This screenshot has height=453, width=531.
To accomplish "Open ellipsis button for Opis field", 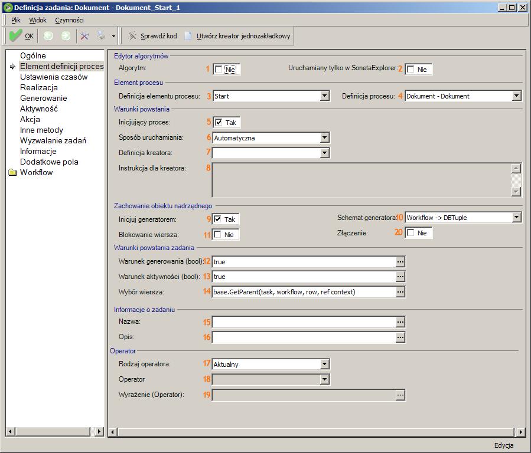I will coord(400,337).
